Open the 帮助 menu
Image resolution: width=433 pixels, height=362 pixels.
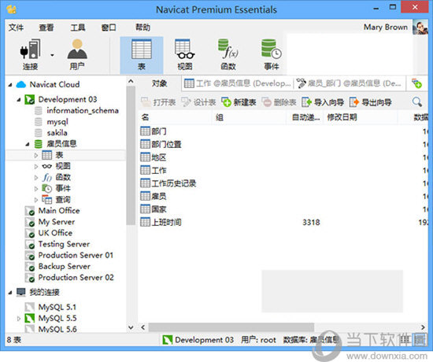coord(142,28)
